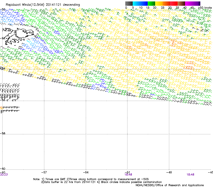Click the '-50' latitude label at top left
This screenshot has height=187, width=213.
(3, 9)
